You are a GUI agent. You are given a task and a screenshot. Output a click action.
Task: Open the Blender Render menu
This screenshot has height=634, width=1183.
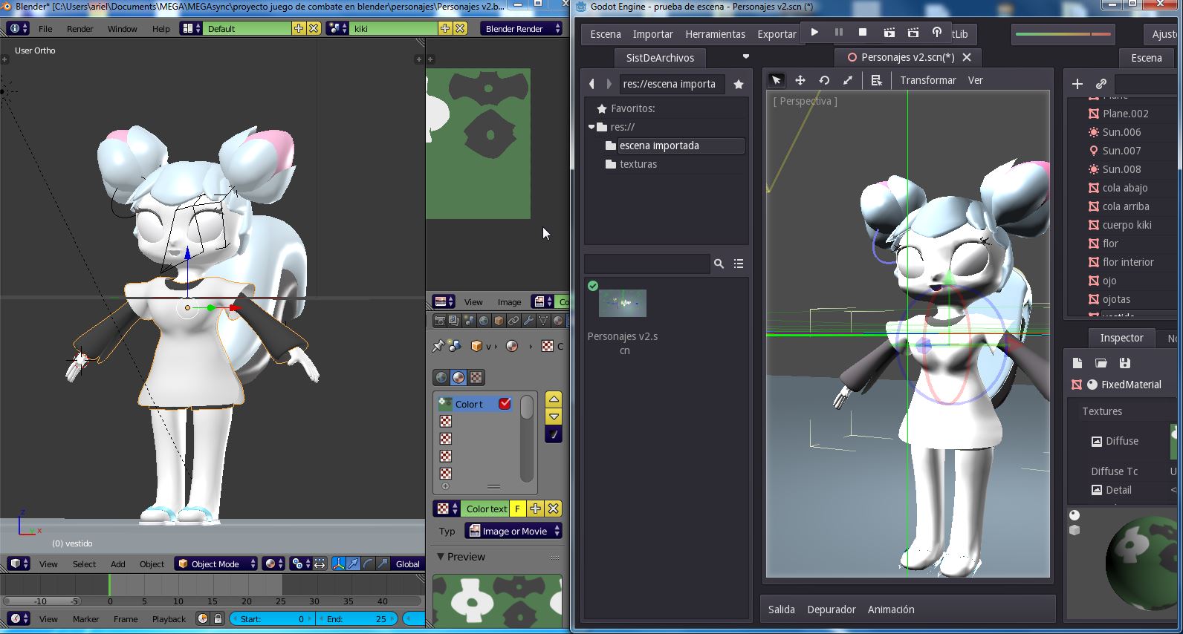80,28
